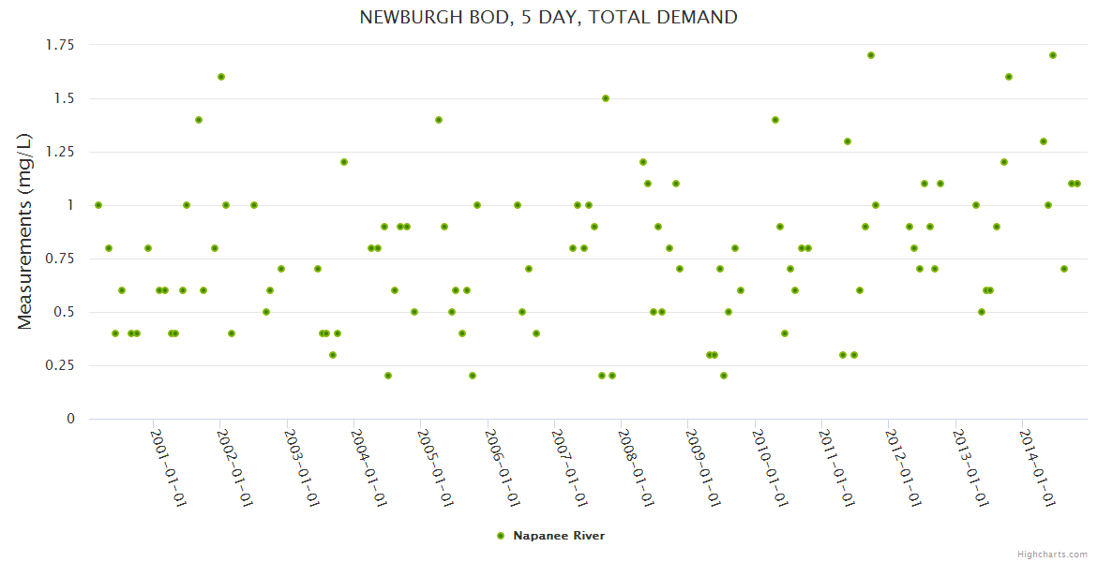The image size is (1097, 562).
Task: Select the 1.6 data point in late 2013
Action: (1009, 77)
